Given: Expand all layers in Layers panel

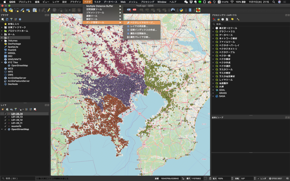Looking at the screenshot, I should [26, 109].
